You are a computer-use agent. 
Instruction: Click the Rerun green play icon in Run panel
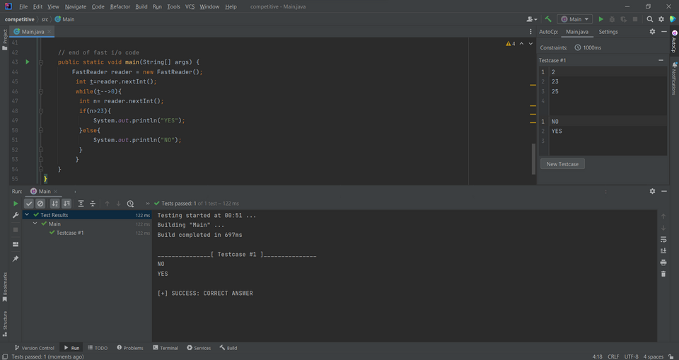[x=16, y=204]
